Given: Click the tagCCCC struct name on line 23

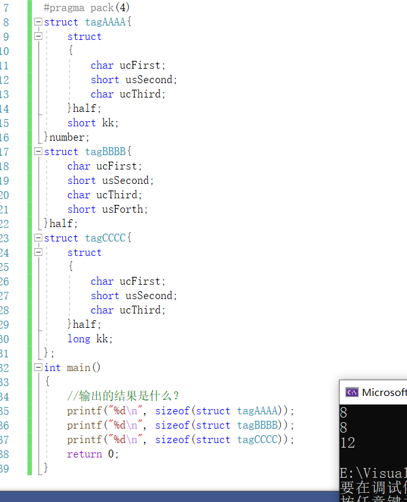Looking at the screenshot, I should click(105, 238).
